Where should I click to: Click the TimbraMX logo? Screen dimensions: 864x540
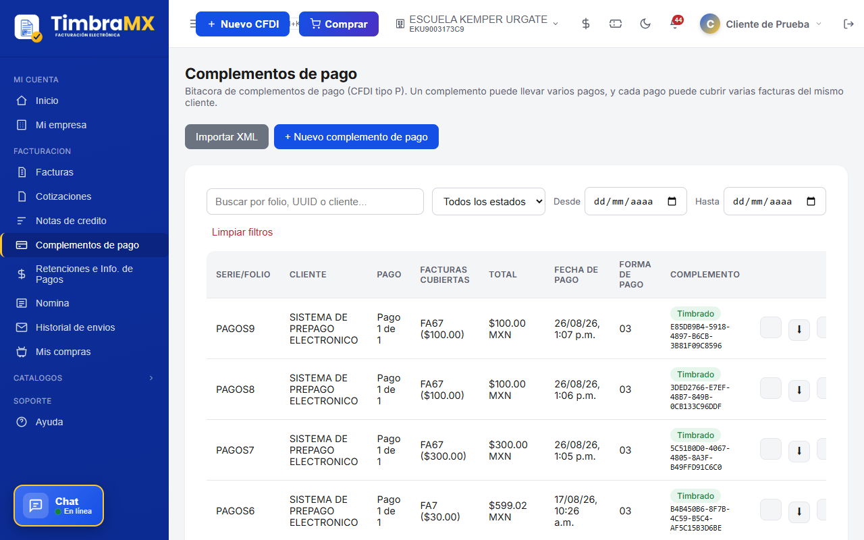click(x=84, y=27)
